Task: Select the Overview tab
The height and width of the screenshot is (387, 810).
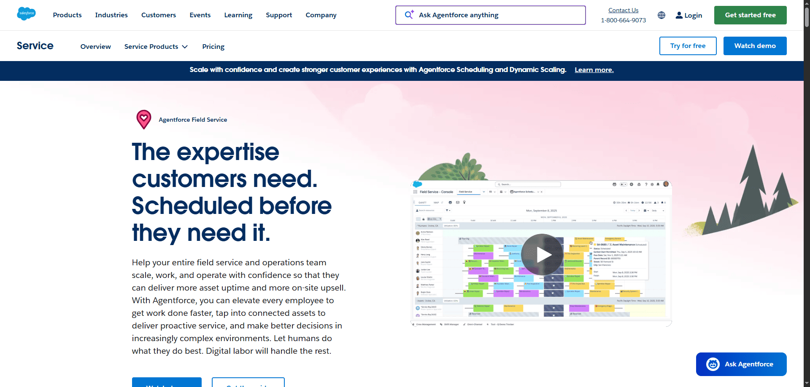Action: click(x=95, y=46)
